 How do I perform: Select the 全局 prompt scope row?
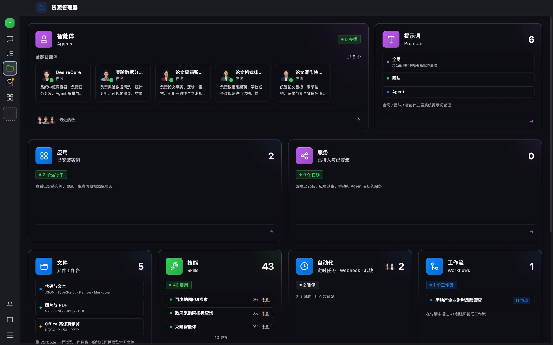(458, 62)
